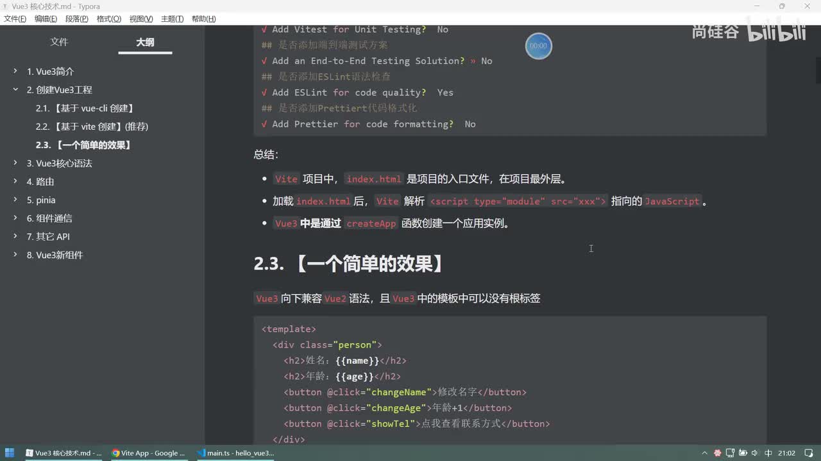Open the notification center icon
The image size is (821, 461).
point(808,453)
